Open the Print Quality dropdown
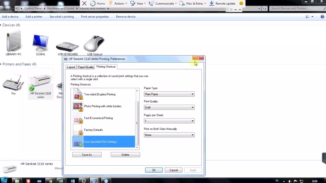This screenshot has width=326, height=183. click(x=169, y=107)
